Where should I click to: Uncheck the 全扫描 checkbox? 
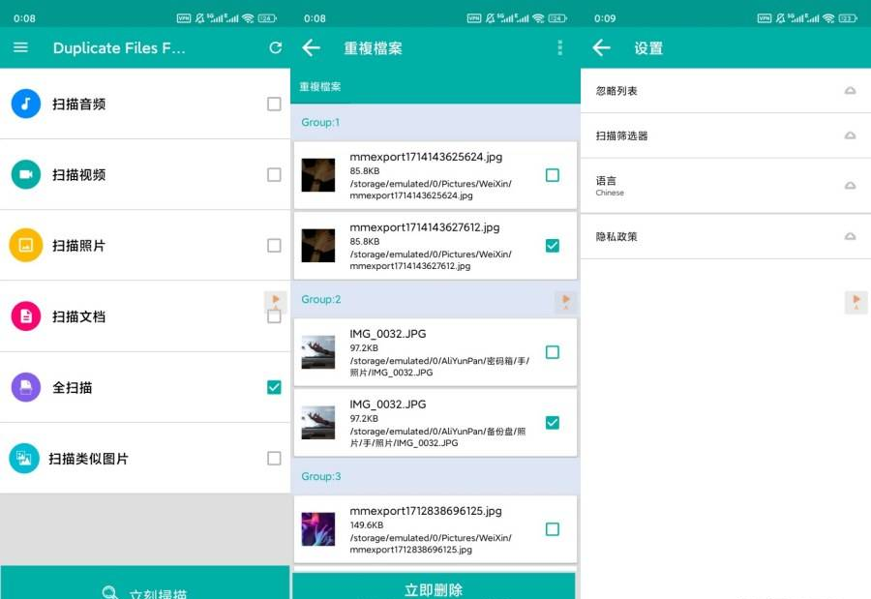point(274,387)
